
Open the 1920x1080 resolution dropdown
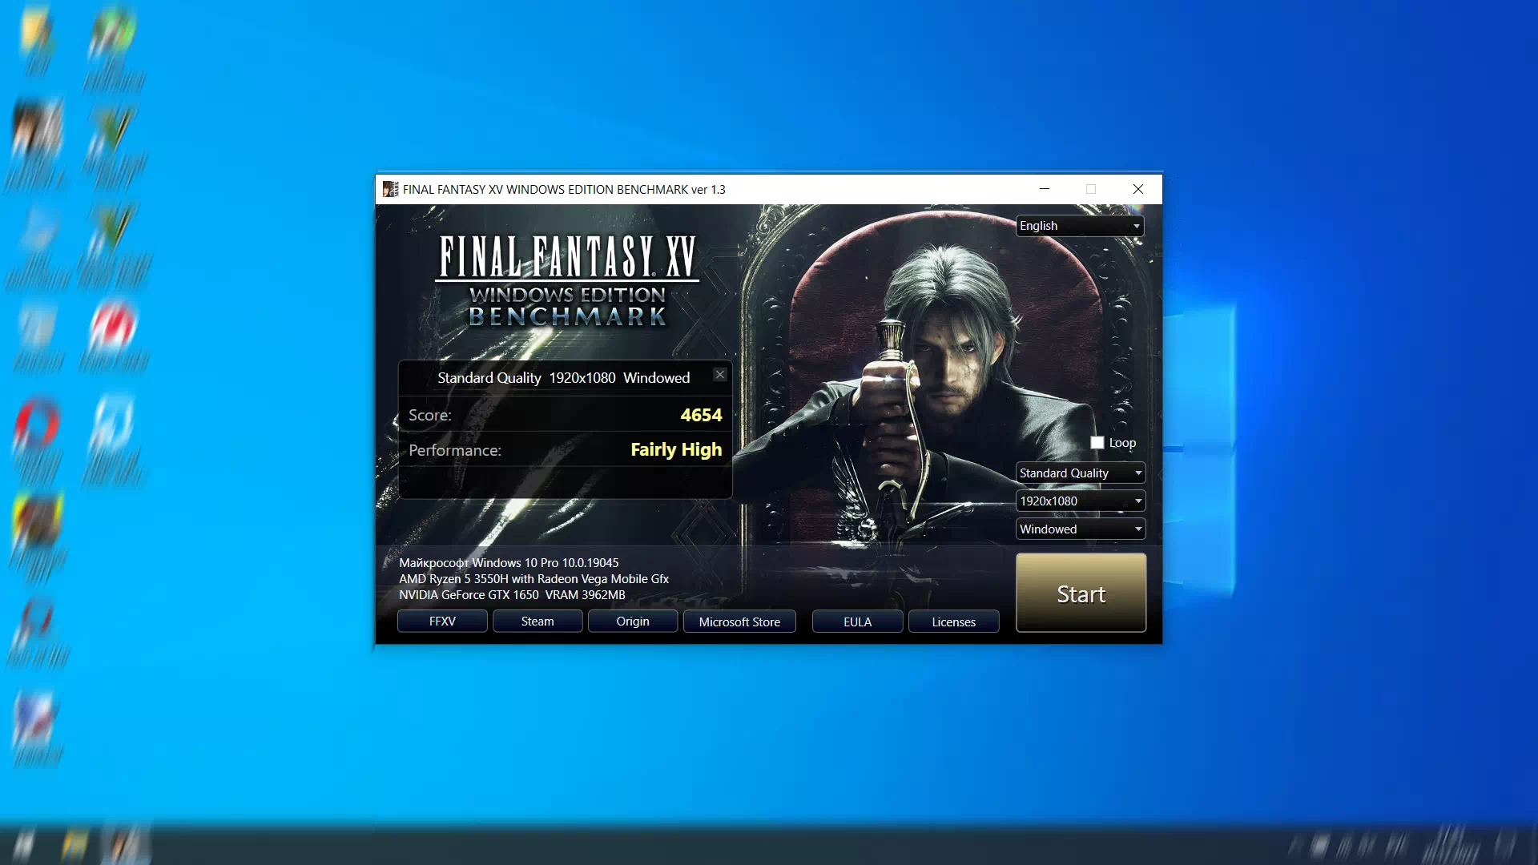[x=1080, y=501]
